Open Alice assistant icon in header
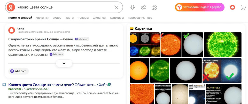Image resolution: width=248 pixels, height=104 pixels. (233, 7)
